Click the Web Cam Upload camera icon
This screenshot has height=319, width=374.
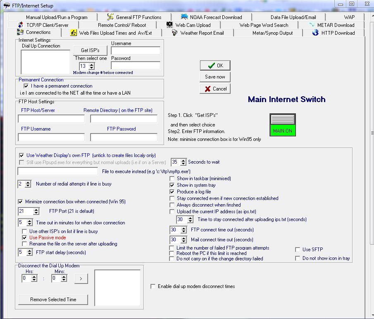pyautogui.click(x=169, y=25)
